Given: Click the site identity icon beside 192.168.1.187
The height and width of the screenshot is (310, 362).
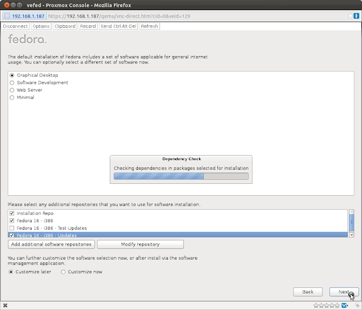Looking at the screenshot, I should pyautogui.click(x=7, y=16).
